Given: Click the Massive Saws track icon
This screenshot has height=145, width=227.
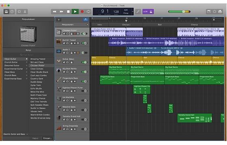Looking at the screenshot, I should coord(59,108).
